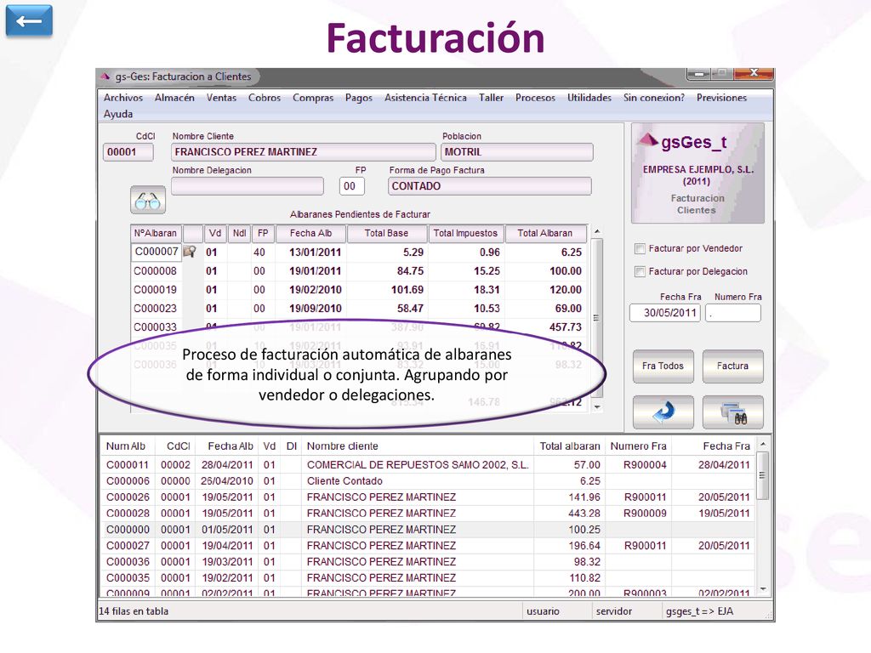The width and height of the screenshot is (871, 653).
Task: Enable Facturar por Delegacion checkbox
Action: click(640, 271)
